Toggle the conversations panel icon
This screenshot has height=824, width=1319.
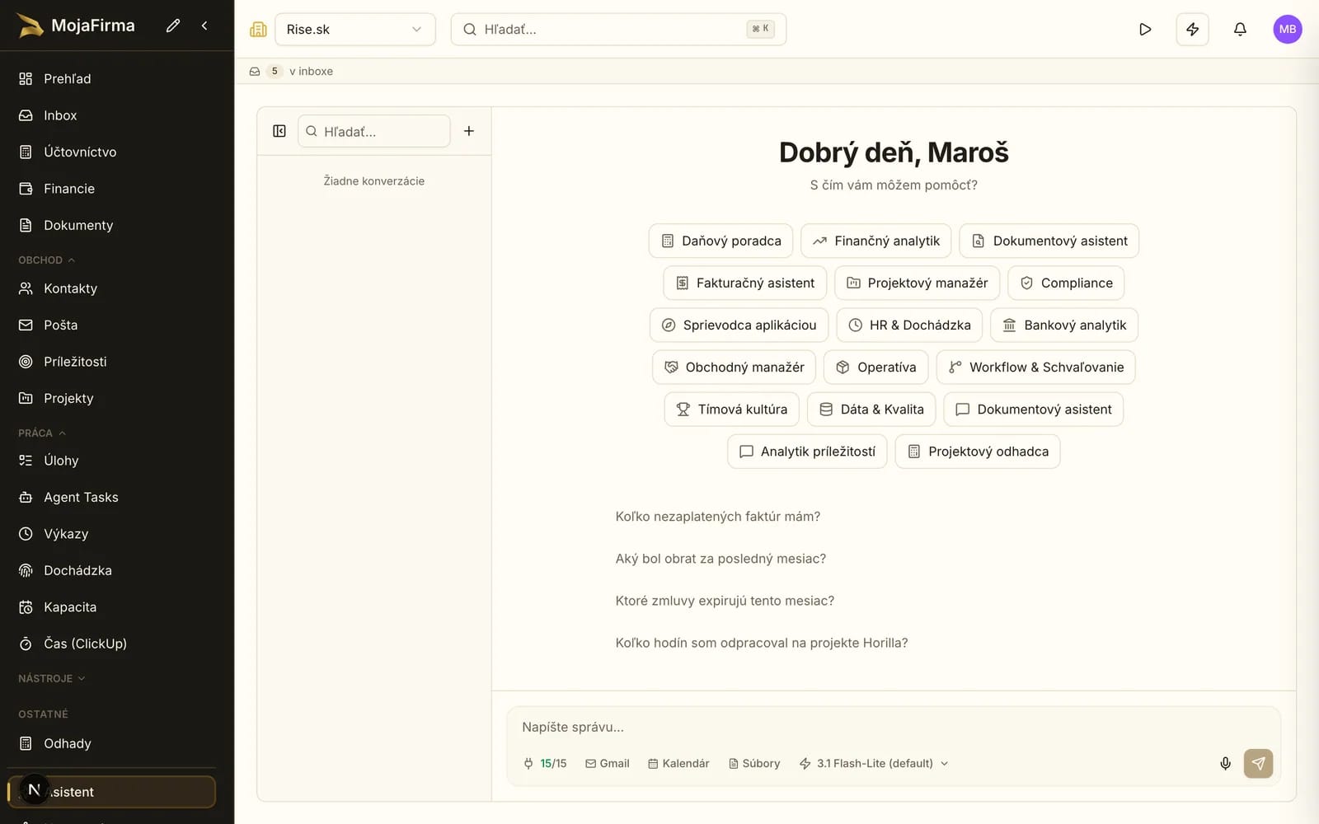[279, 131]
